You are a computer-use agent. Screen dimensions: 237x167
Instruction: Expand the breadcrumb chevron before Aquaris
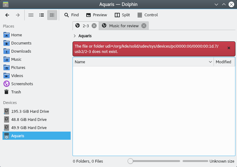click(x=75, y=36)
